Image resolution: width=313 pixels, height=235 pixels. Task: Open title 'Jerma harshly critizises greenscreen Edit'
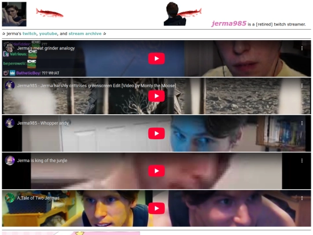96,85
